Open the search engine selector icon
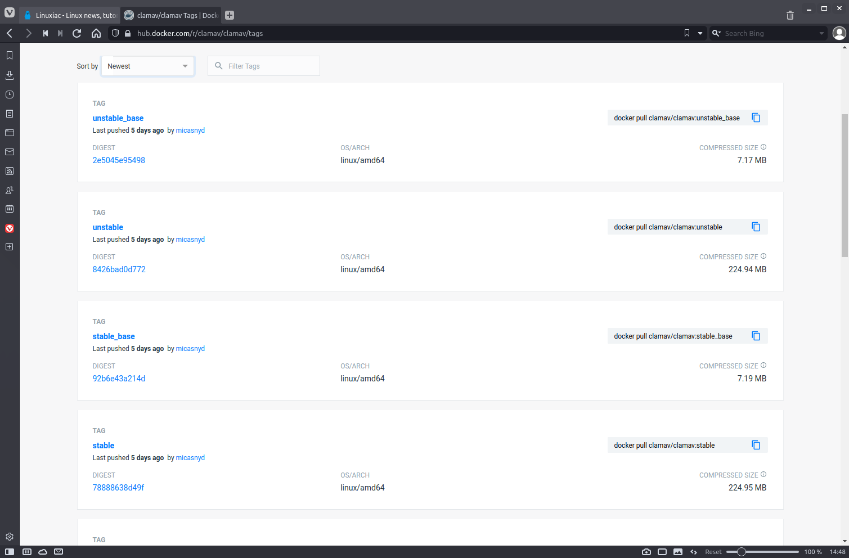The height and width of the screenshot is (558, 849). 716,33
